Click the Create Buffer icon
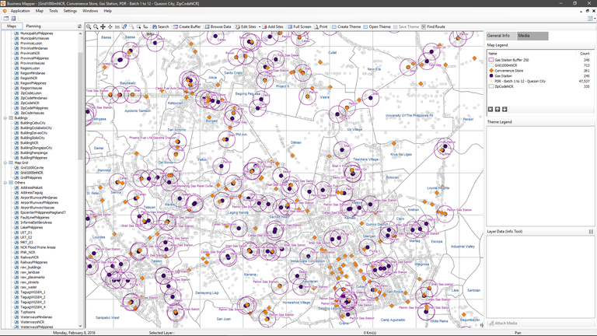597x336 pixels. coord(176,26)
